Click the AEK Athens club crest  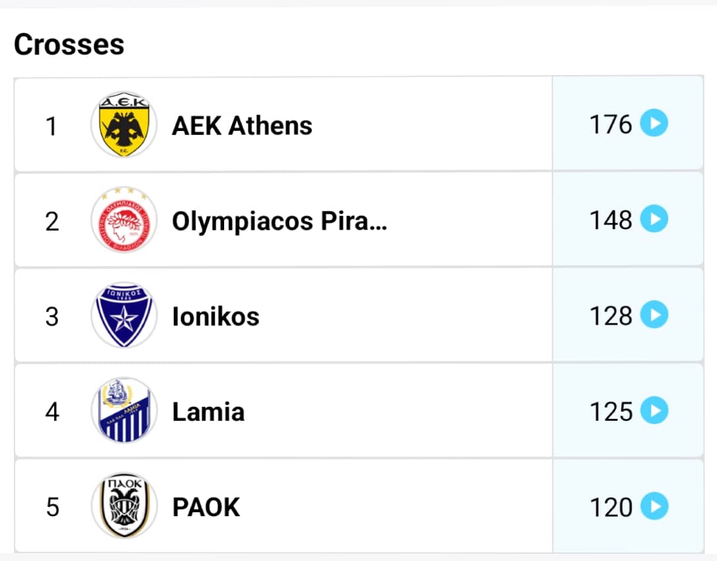coord(124,124)
